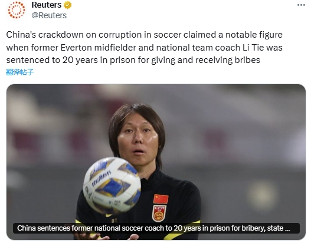
Task: Open the Reuters profile avatar
Action: pos(17,10)
